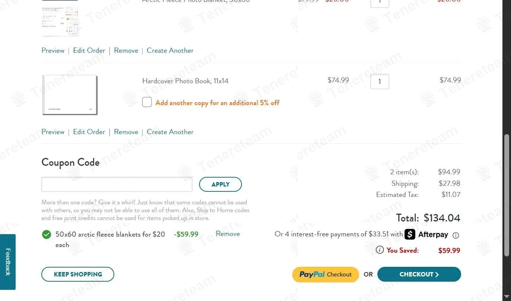Open the Feedback side tab

click(x=8, y=262)
